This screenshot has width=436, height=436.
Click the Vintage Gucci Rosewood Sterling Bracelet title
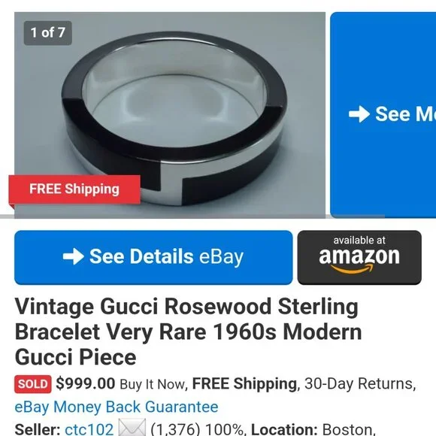pyautogui.click(x=188, y=332)
